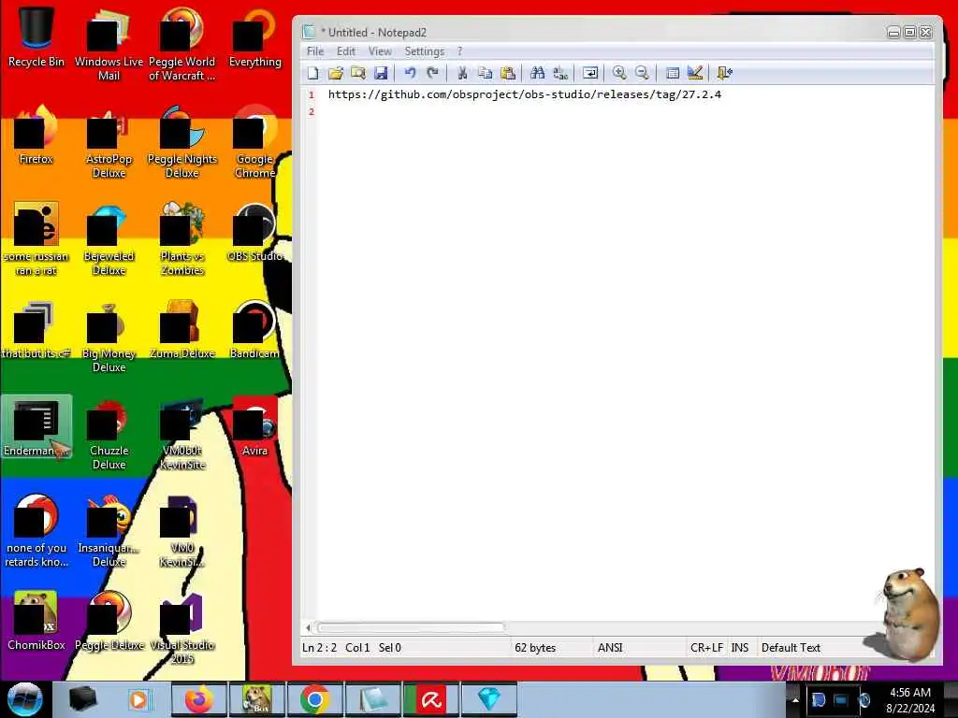
Task: Click the Exit door toolbar icon
Action: coord(725,73)
